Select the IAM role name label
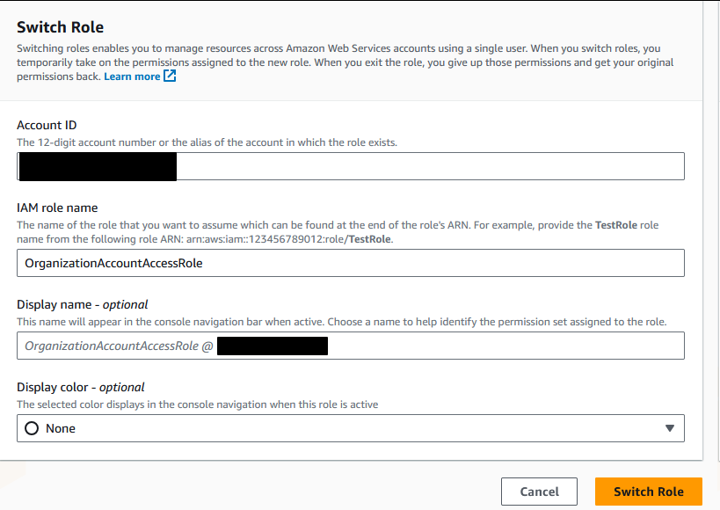The image size is (720, 510). pos(57,208)
